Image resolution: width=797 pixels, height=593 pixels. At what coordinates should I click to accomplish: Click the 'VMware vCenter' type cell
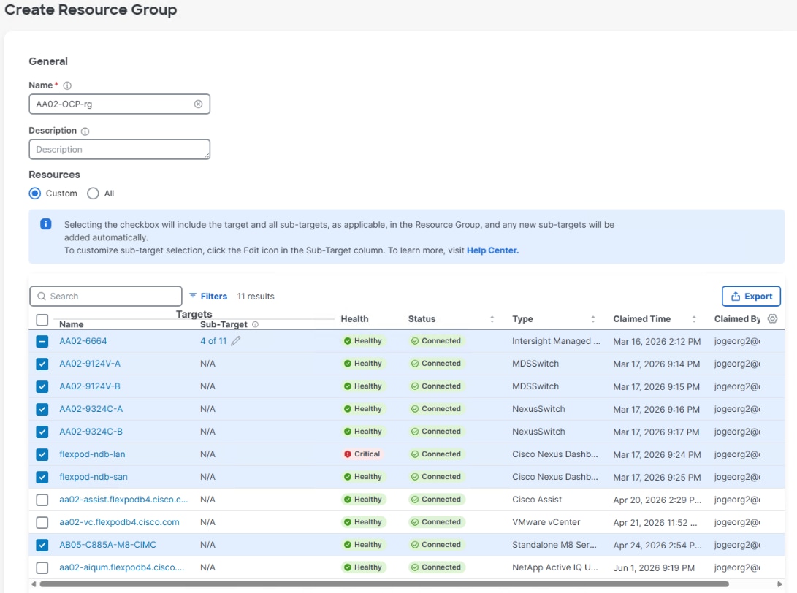546,522
